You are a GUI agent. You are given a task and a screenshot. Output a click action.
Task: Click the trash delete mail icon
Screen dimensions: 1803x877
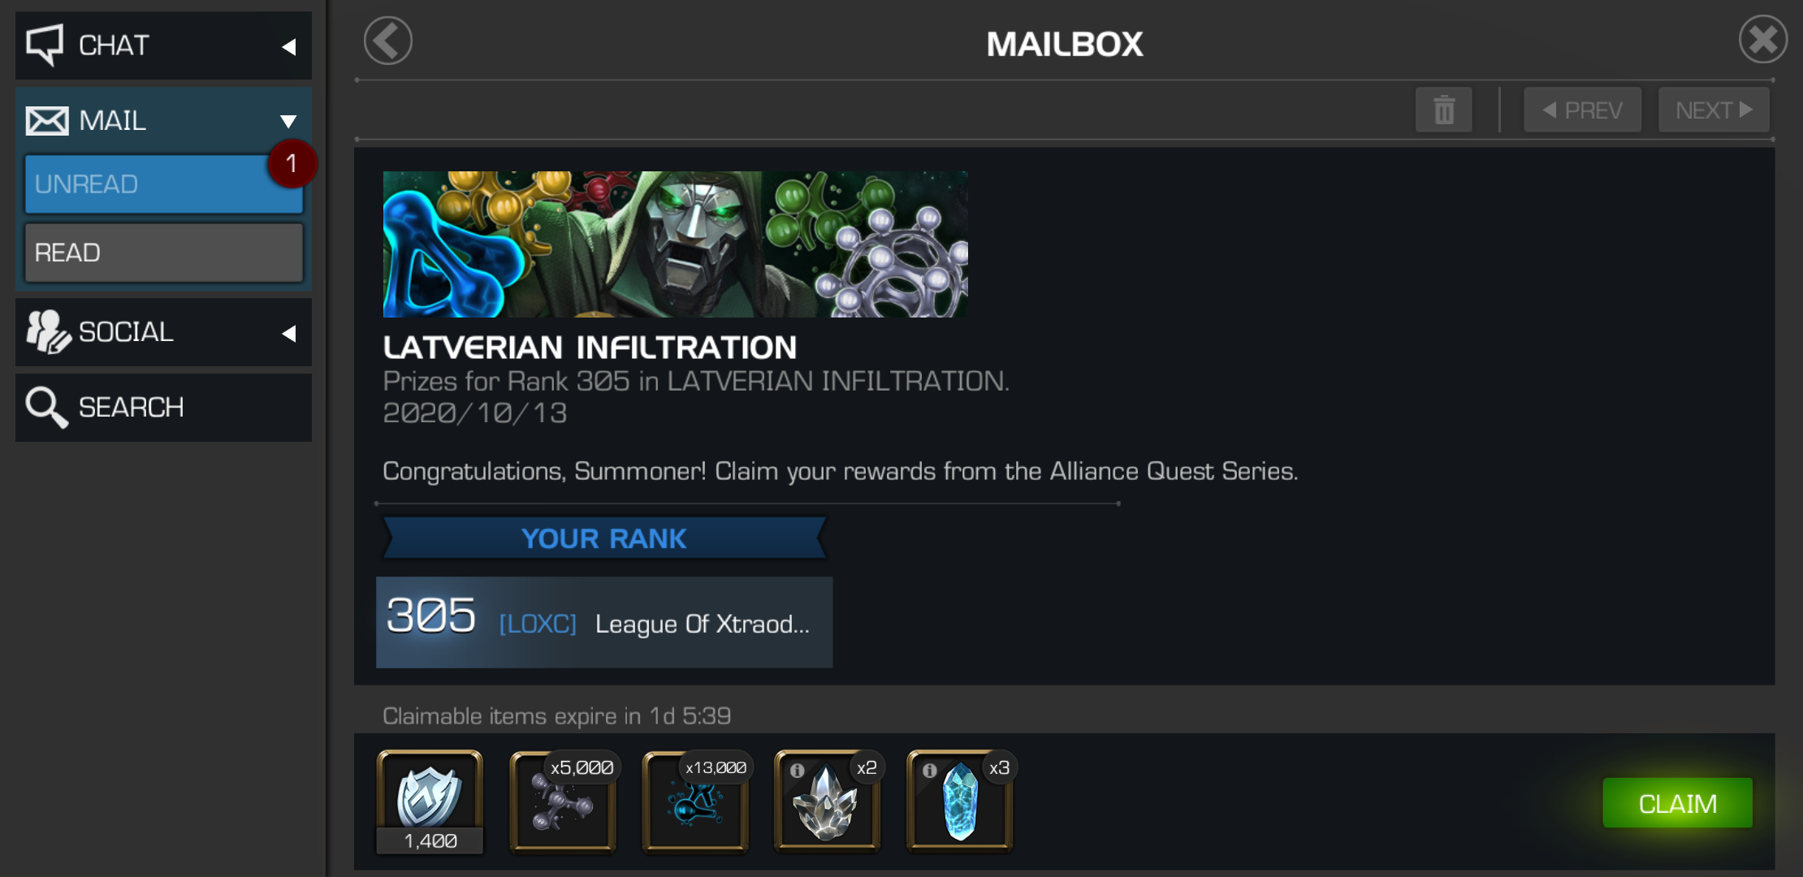click(1443, 110)
